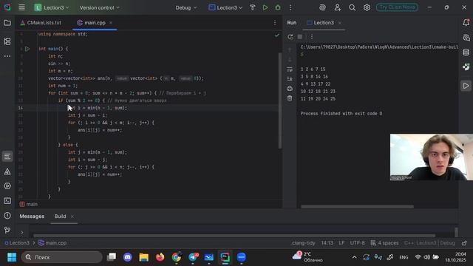The image size is (473, 266).
Task: Open the Version control dropdown
Action: point(99,7)
